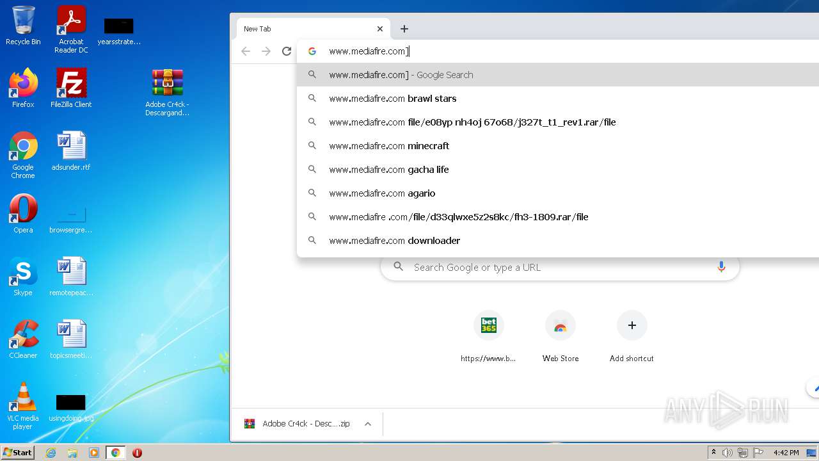Expand the download item options chevron
This screenshot has height=461, width=819.
pyautogui.click(x=368, y=424)
